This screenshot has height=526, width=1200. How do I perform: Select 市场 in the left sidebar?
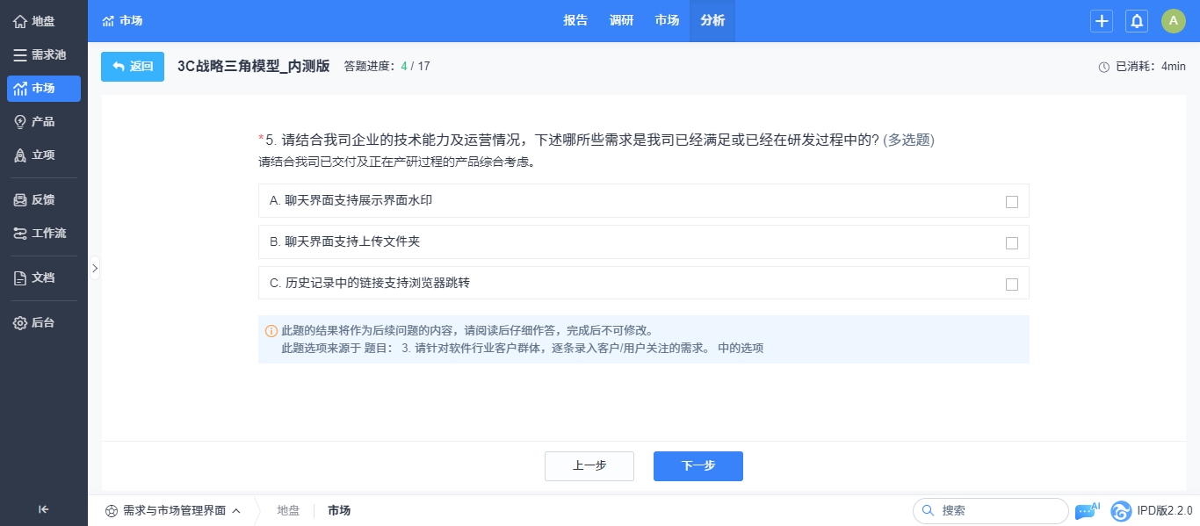(x=43, y=88)
